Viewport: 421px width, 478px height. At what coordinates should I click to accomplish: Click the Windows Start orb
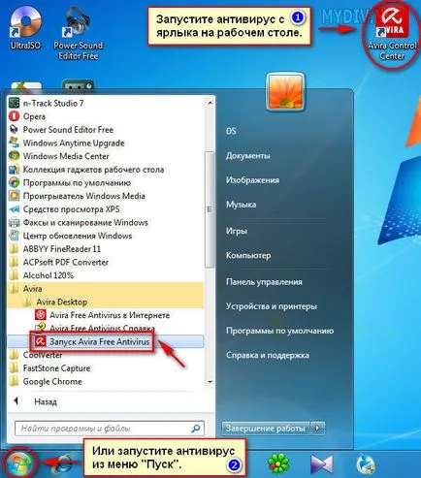pos(19,463)
